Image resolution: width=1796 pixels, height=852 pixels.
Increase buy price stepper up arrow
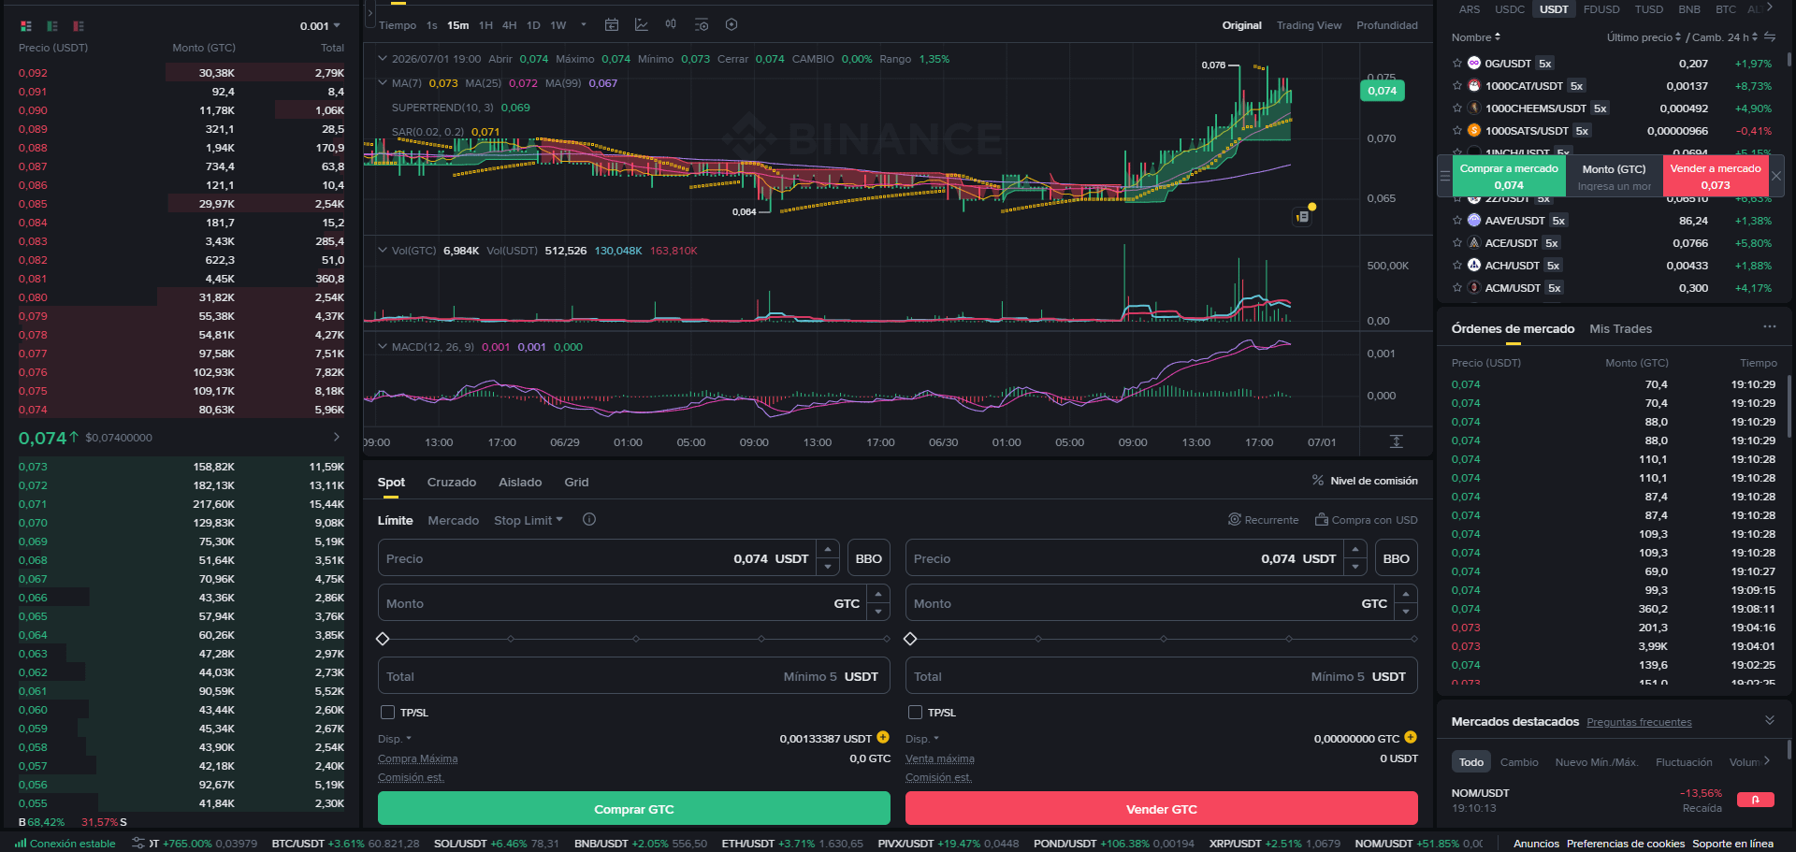click(x=828, y=549)
